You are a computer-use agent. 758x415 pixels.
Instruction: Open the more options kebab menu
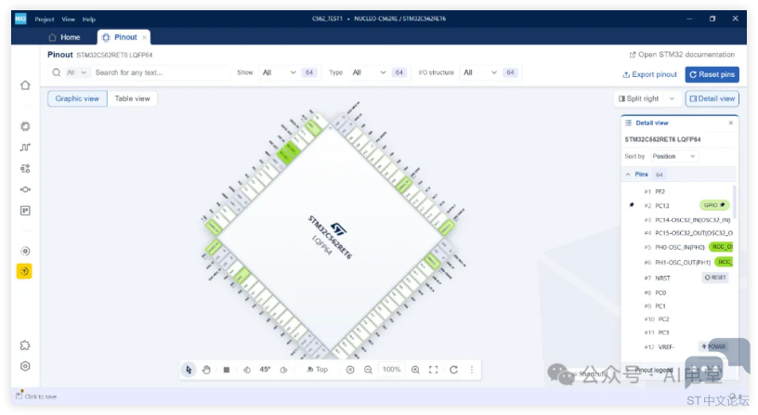(x=472, y=370)
